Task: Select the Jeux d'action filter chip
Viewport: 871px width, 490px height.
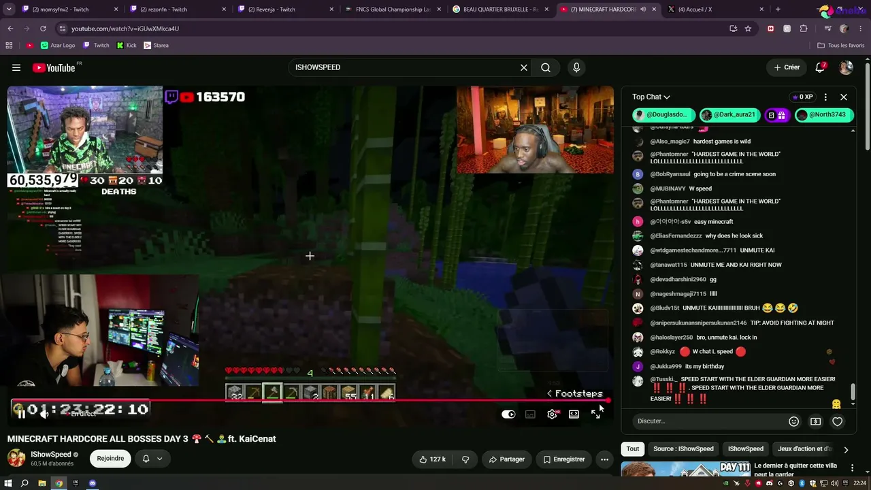Action: coord(804,449)
